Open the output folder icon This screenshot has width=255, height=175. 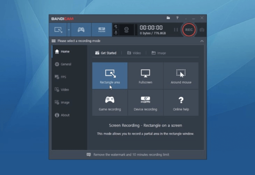(x=168, y=18)
